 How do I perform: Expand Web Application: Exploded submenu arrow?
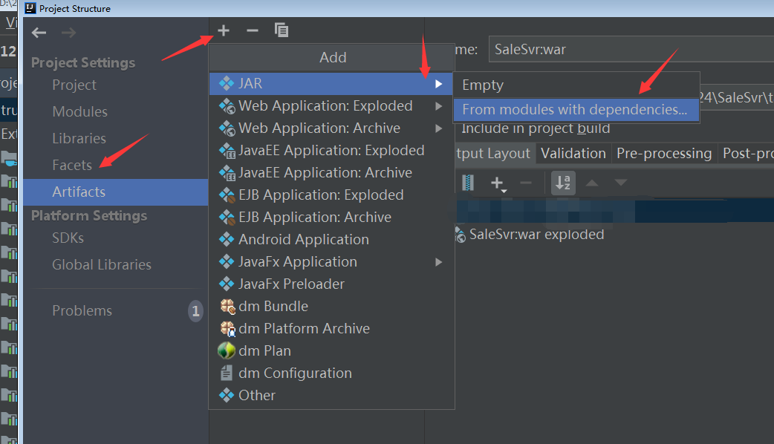click(438, 106)
